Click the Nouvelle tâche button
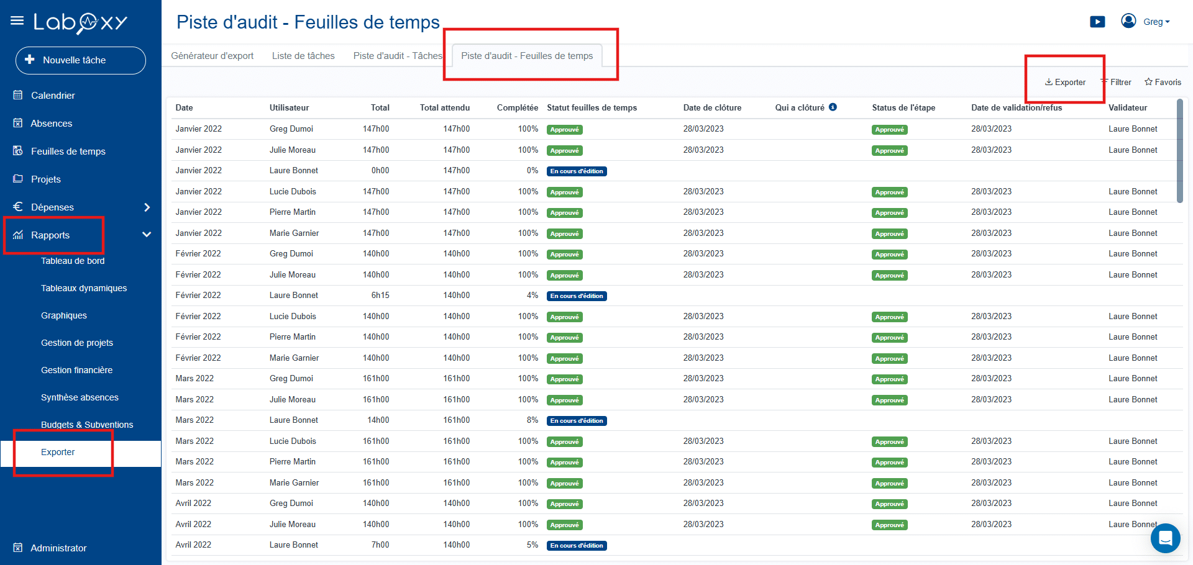 pyautogui.click(x=81, y=60)
